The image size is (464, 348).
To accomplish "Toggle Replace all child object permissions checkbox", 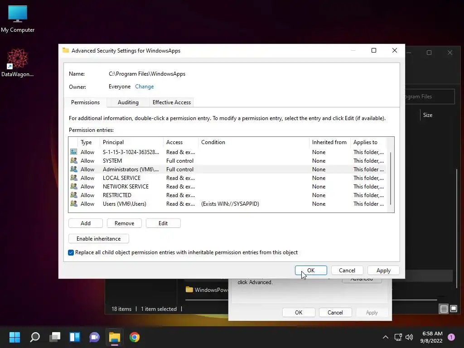I will [x=71, y=252].
